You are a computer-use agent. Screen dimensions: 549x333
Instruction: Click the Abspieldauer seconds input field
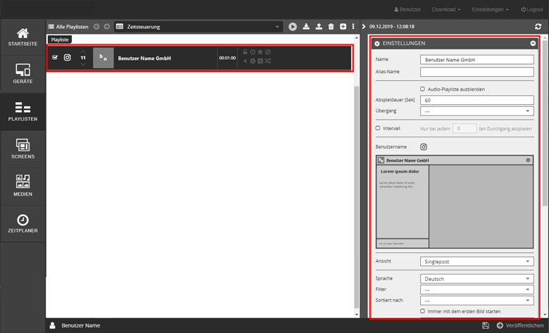coord(477,101)
